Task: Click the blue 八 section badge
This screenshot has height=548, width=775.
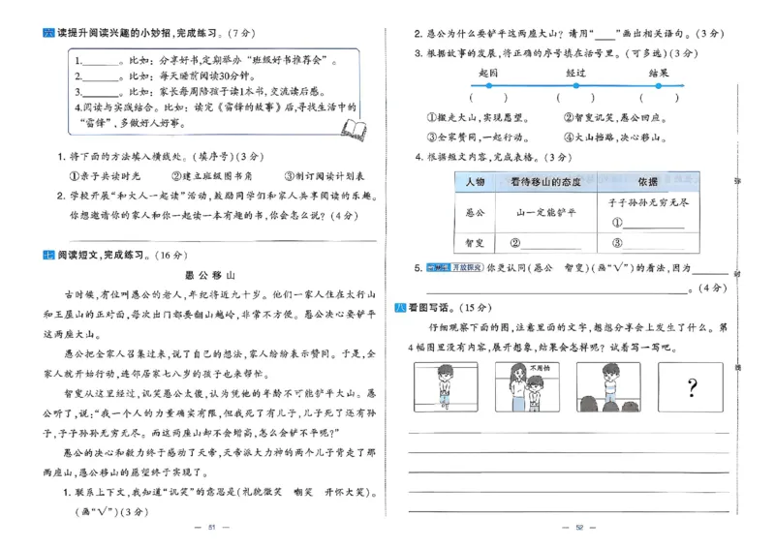Action: (400, 307)
